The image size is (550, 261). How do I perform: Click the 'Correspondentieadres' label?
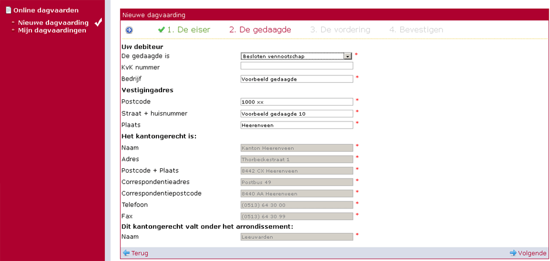click(156, 182)
